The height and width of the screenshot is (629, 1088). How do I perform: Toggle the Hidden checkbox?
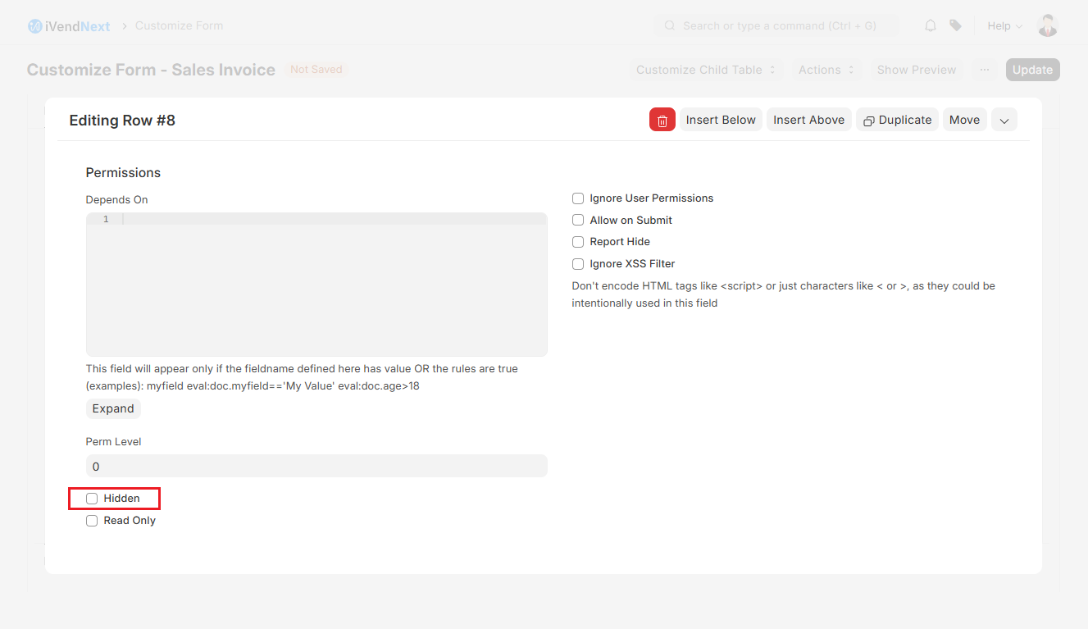click(x=92, y=499)
